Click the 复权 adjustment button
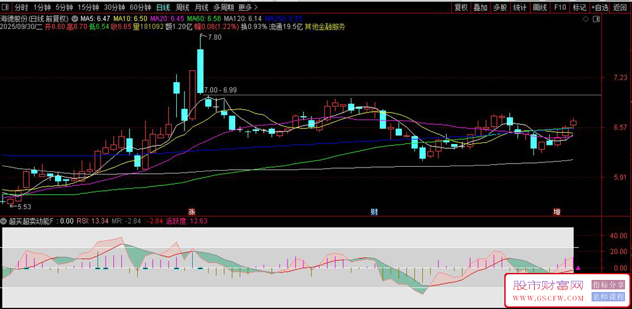The image size is (632, 309). point(461,8)
